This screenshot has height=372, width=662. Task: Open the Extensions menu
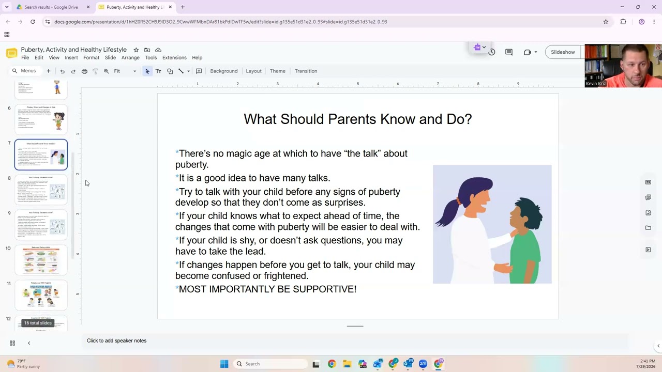click(174, 58)
